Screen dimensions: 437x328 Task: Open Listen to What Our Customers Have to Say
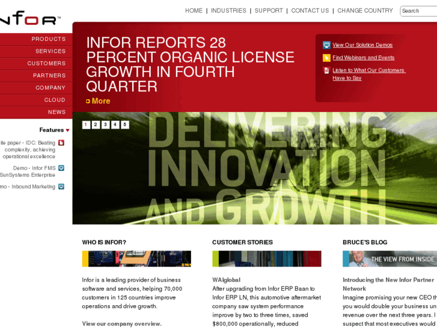pos(368,74)
